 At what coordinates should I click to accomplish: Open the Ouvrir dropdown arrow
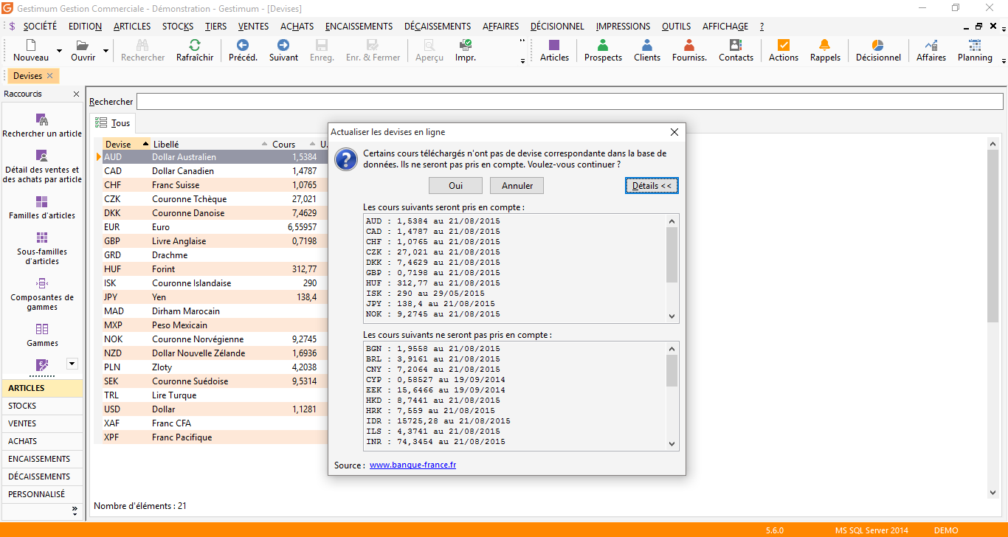pos(106,52)
